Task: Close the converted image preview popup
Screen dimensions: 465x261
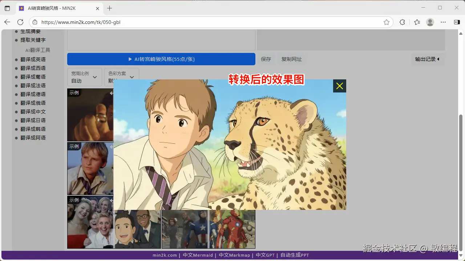Action: pyautogui.click(x=339, y=86)
